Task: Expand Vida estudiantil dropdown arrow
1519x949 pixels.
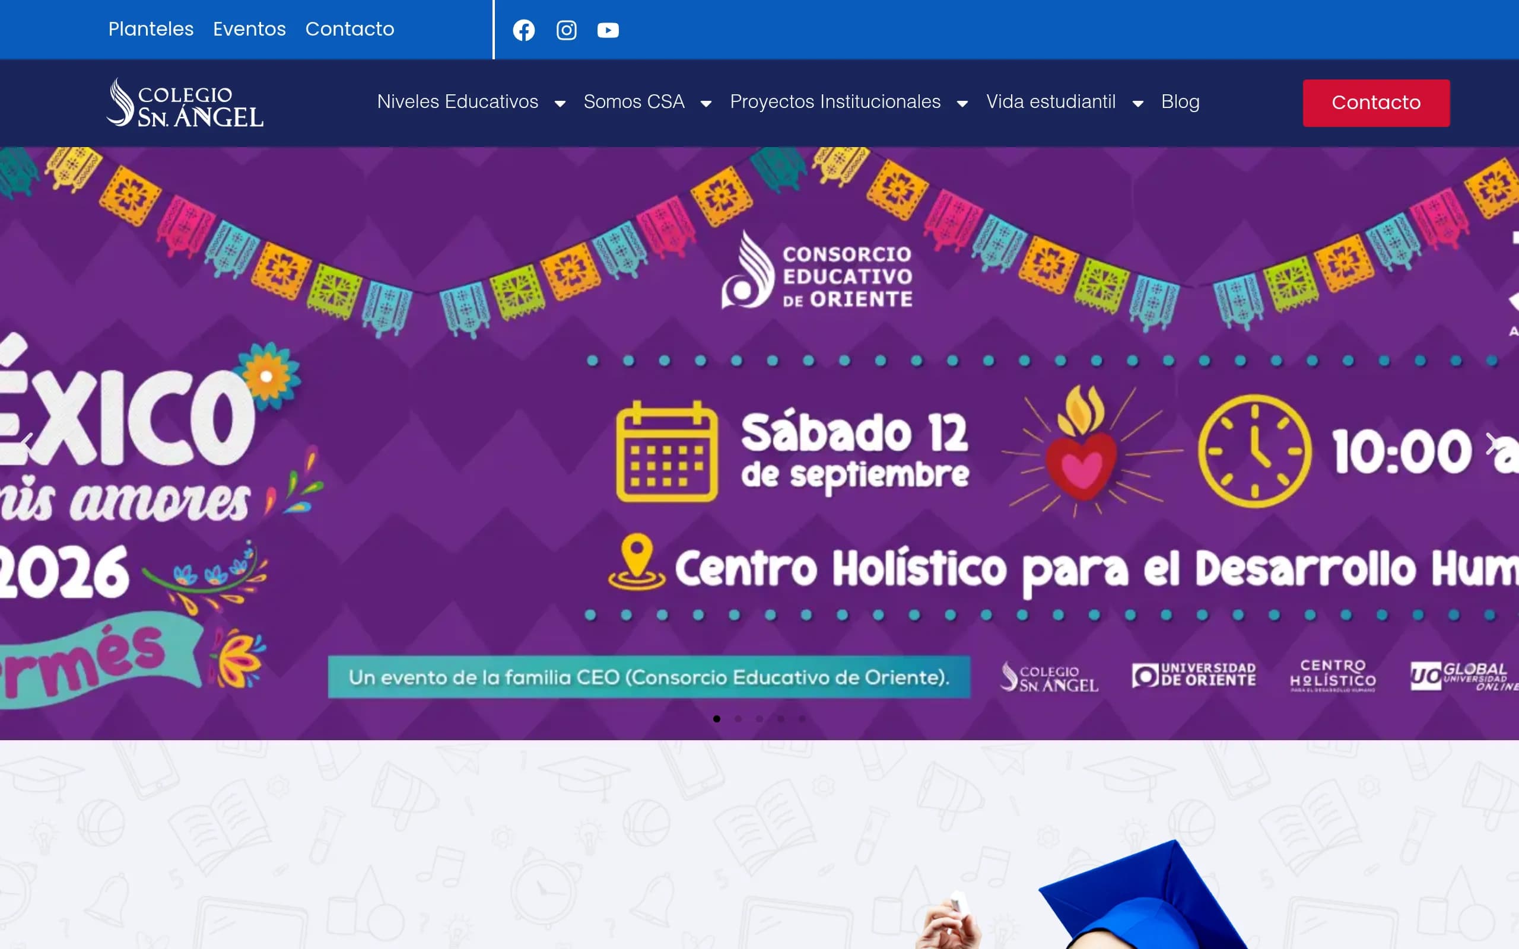Action: click(1138, 104)
